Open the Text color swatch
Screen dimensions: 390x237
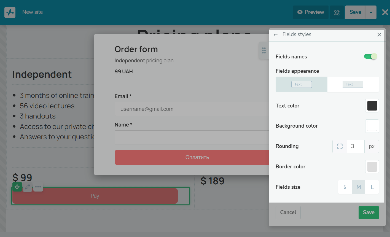click(x=372, y=106)
